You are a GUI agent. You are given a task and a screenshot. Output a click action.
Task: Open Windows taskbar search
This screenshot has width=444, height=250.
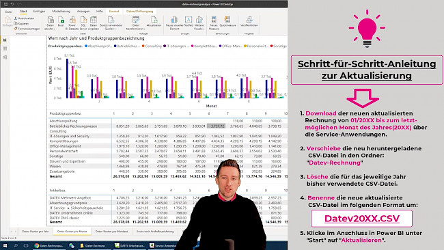tap(16, 246)
